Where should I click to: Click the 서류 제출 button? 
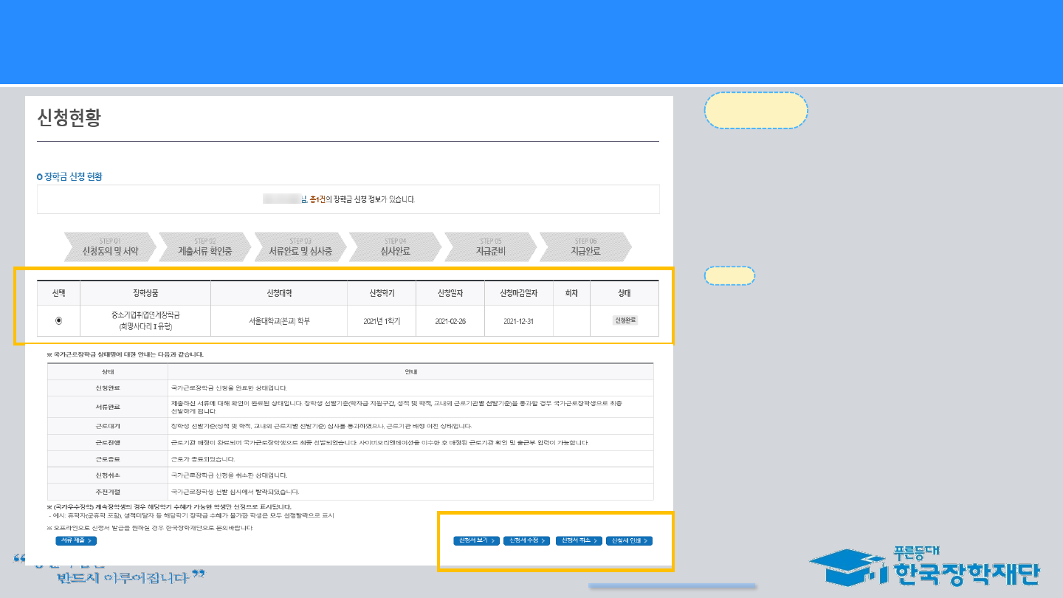[x=76, y=540]
